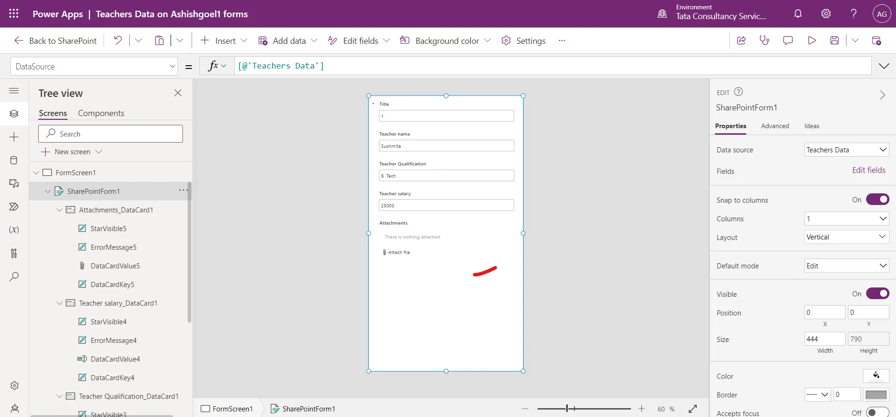Open the AG account avatar
896x417 pixels.
point(882,14)
